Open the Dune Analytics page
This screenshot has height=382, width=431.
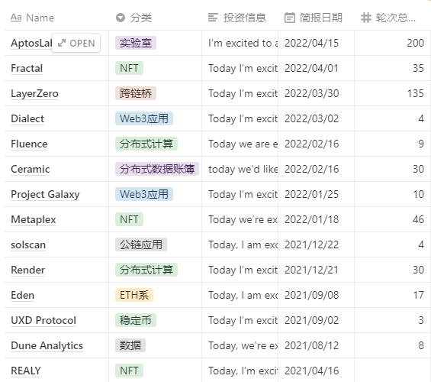pos(47,345)
